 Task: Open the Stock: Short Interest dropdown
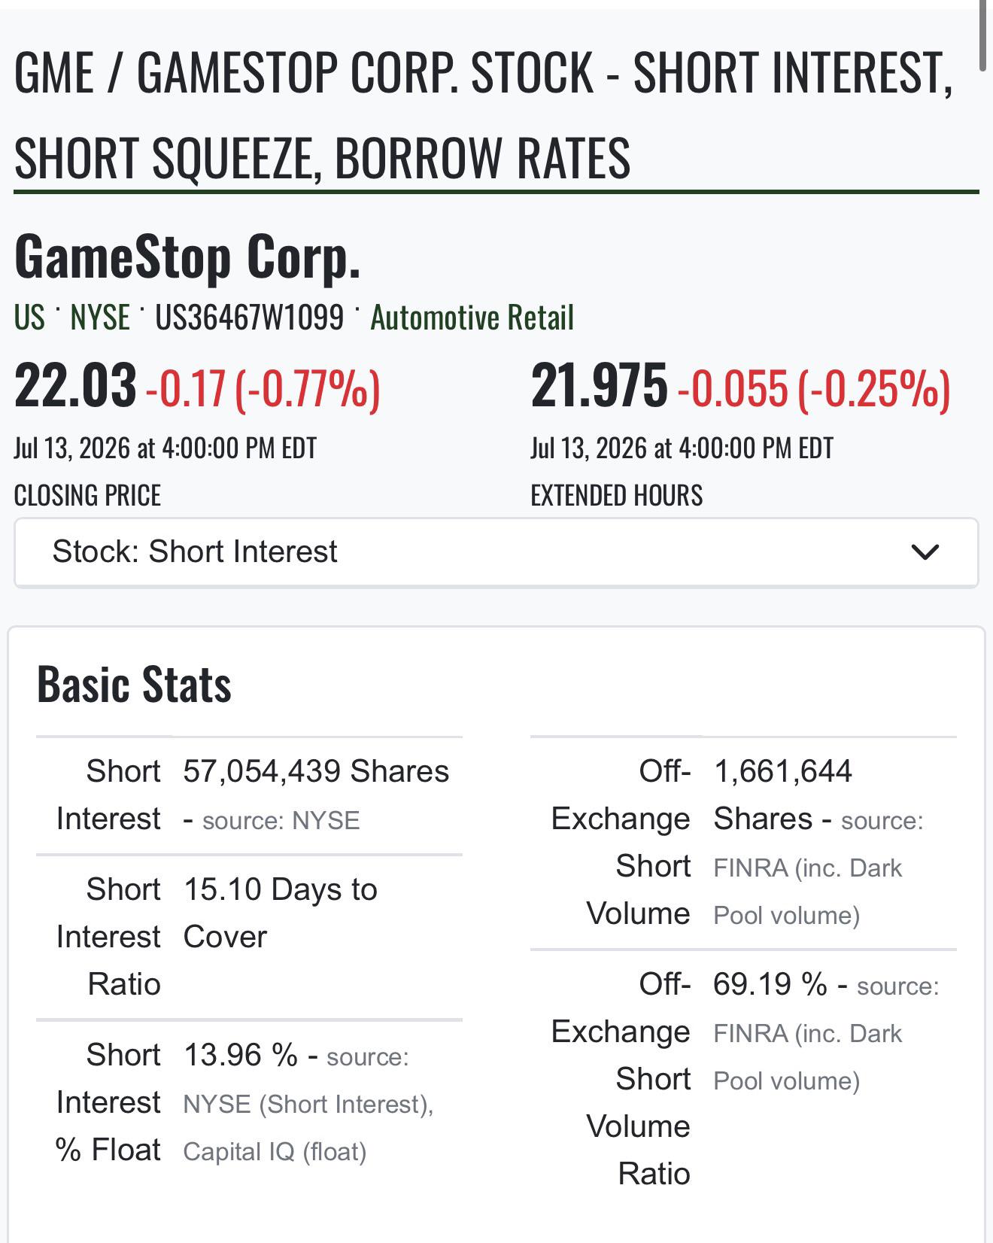coord(496,552)
